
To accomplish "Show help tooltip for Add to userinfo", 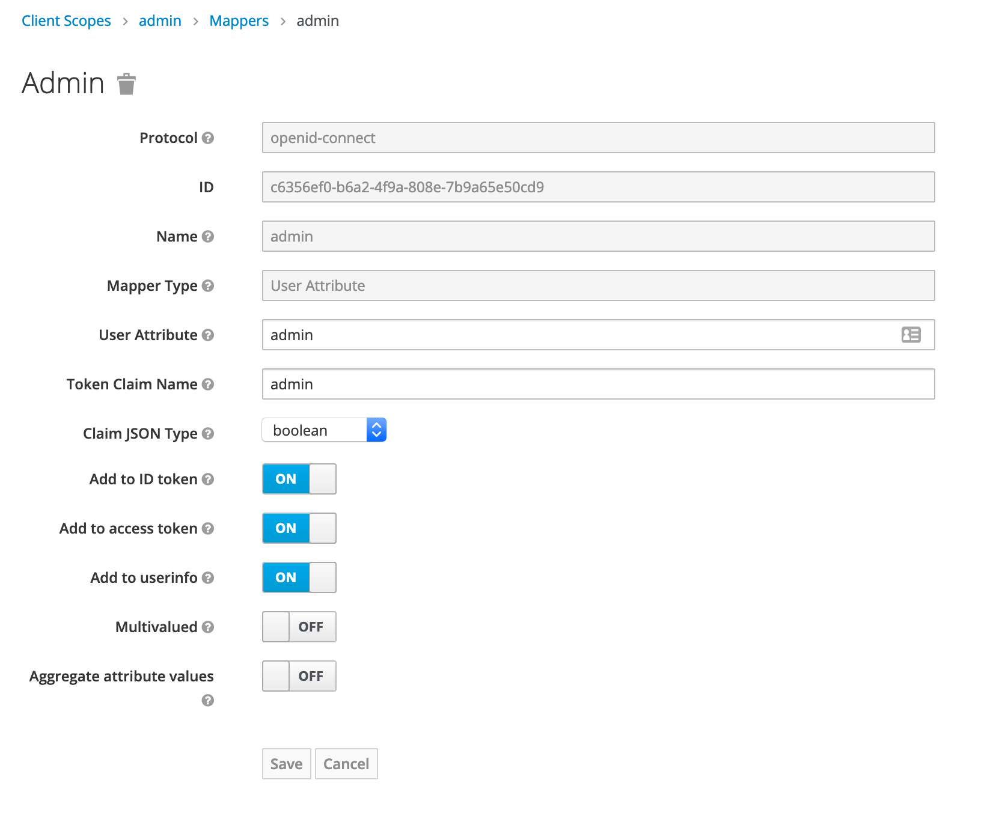I will click(x=208, y=577).
